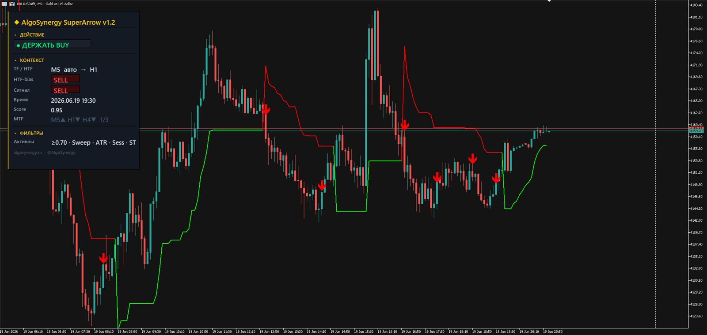Click the green status dot before ДЕРЖАТЬ BUY

19,45
